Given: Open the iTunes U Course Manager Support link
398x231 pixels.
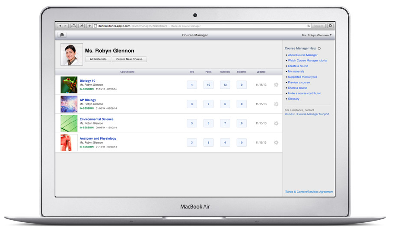Looking at the screenshot, I should pyautogui.click(x=307, y=114).
